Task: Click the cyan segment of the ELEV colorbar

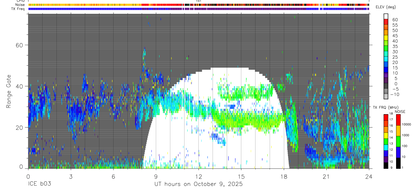Action: tap(386, 58)
